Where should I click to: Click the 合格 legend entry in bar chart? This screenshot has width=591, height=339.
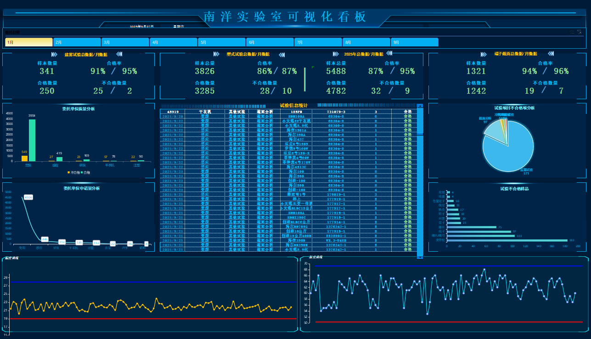tap(85, 172)
